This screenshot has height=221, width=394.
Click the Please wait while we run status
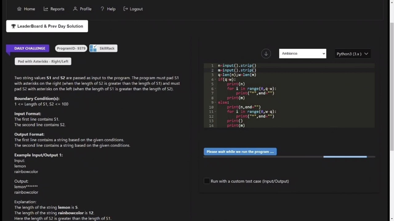(240, 152)
